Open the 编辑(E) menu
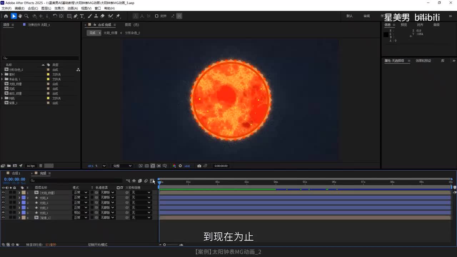Screen dimensions: 457x257 click(20, 8)
